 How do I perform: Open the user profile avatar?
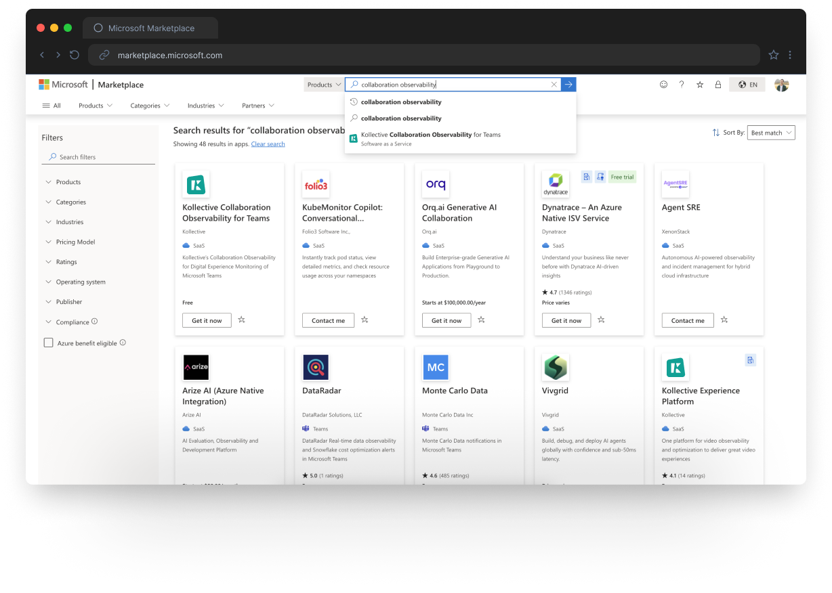(782, 85)
